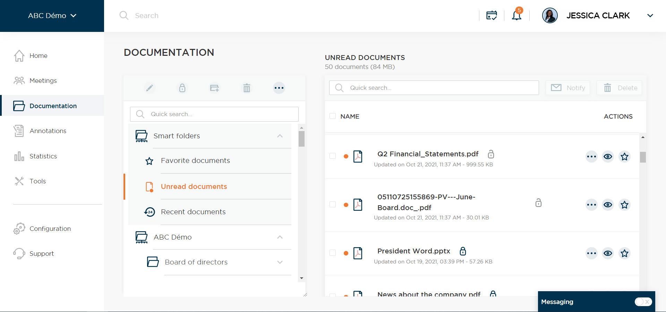Open more actions for President Word.pptx
Viewport: 666px width, 312px height.
(x=591, y=253)
